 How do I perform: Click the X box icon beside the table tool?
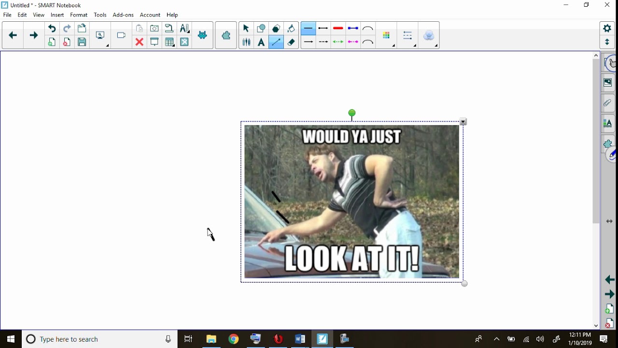click(184, 42)
